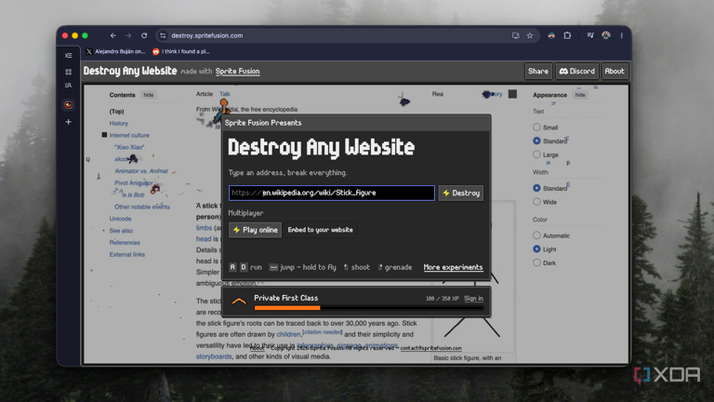Click Embed to your website button
Viewport: 714px width, 402px height.
pyautogui.click(x=320, y=230)
